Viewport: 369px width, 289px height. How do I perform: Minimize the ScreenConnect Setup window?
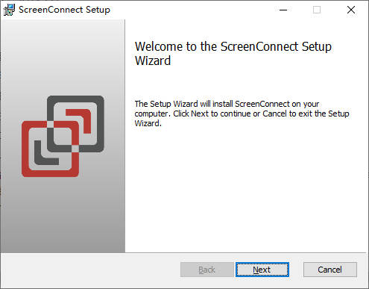pos(283,10)
